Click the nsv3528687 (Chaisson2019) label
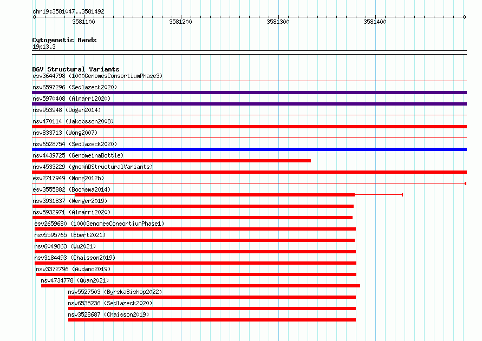 point(108,314)
